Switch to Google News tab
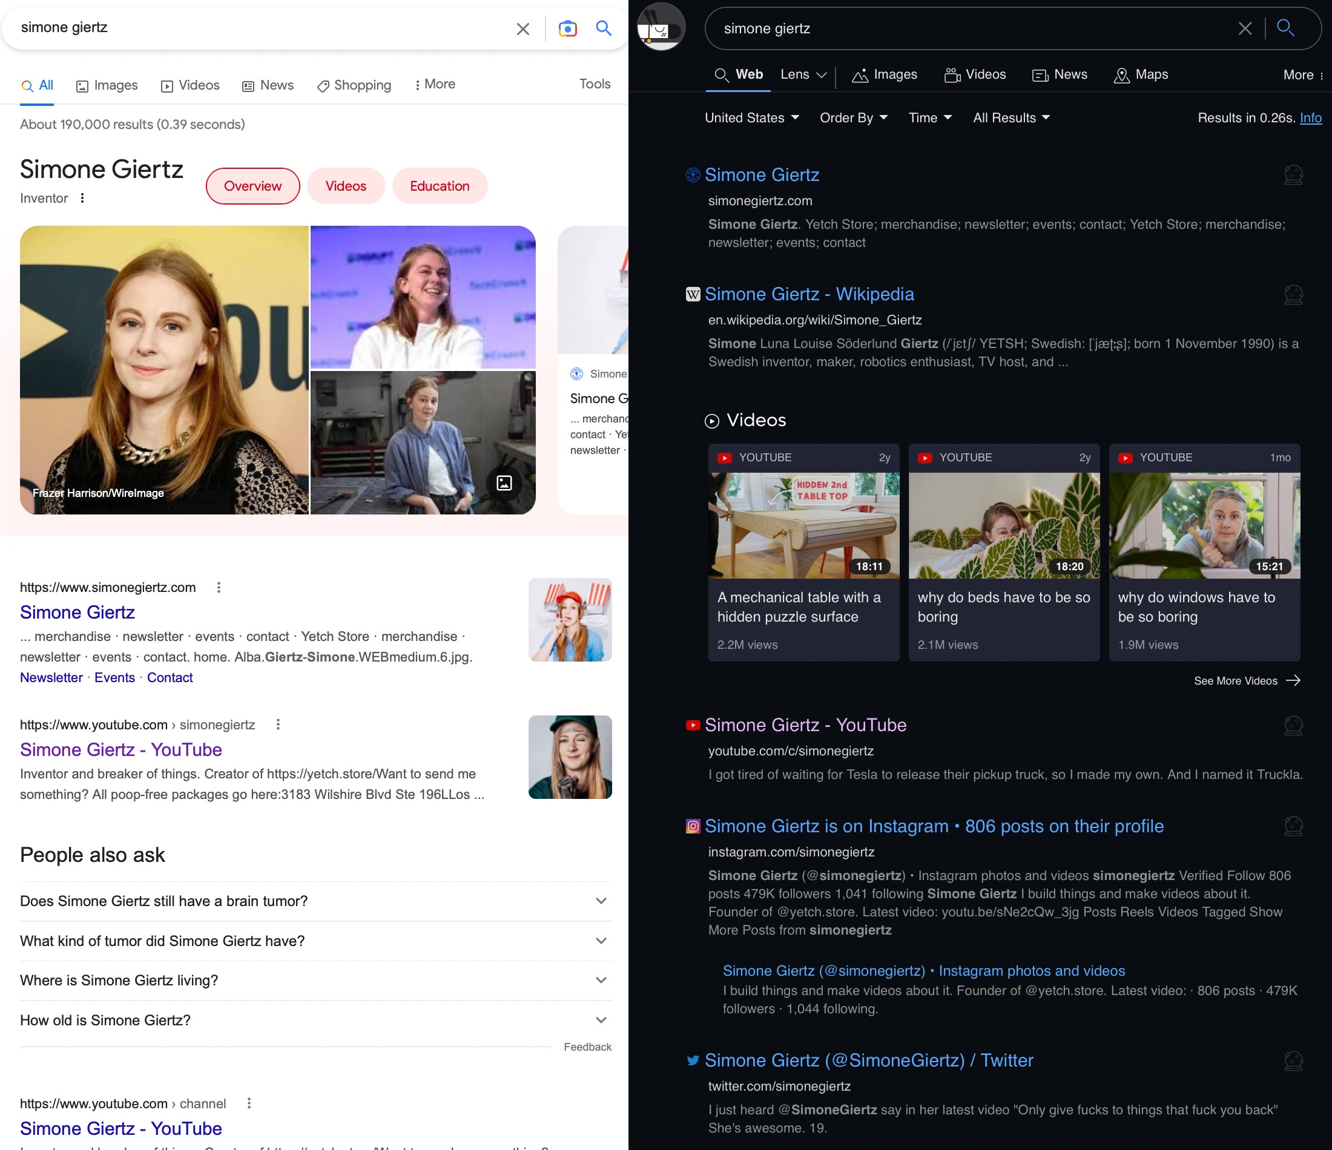Viewport: 1332px width, 1150px height. (x=268, y=85)
